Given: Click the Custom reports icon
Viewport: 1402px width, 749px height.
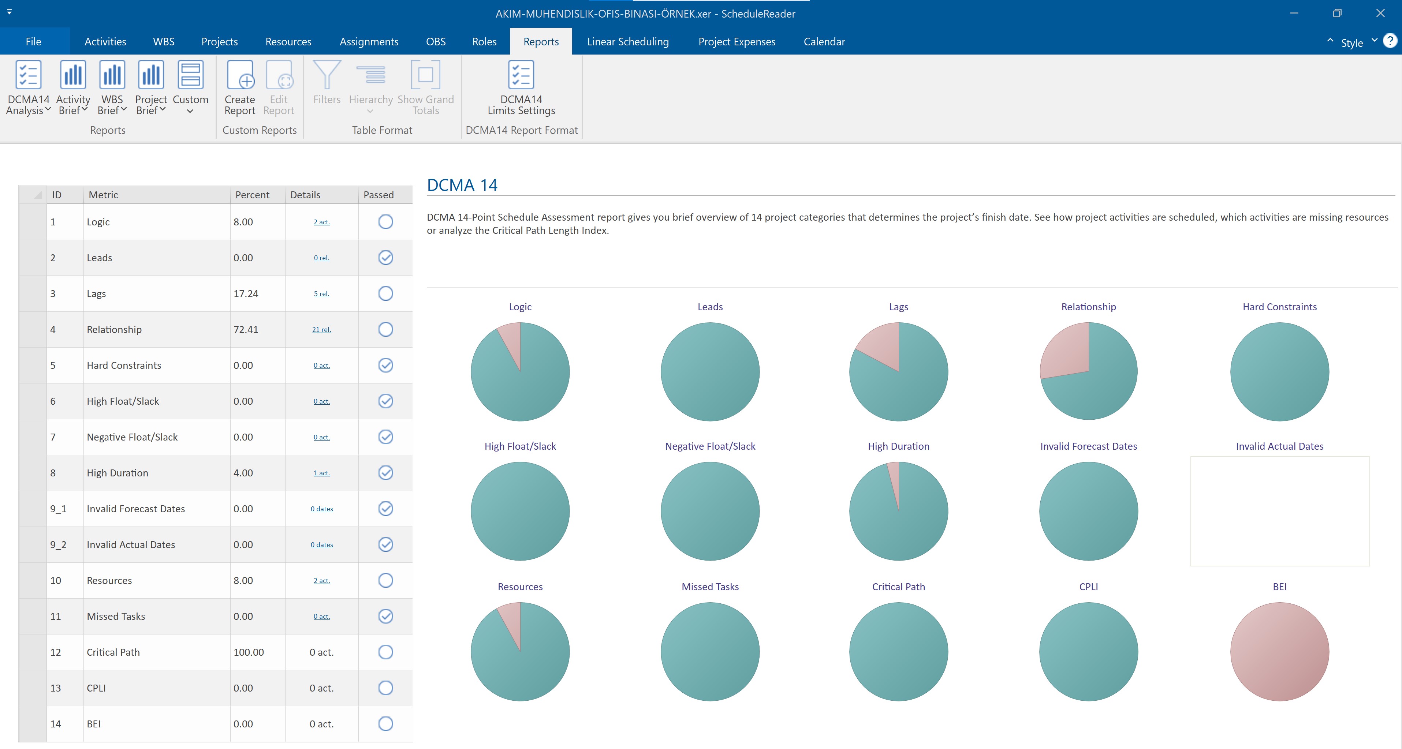Looking at the screenshot, I should click(x=190, y=75).
